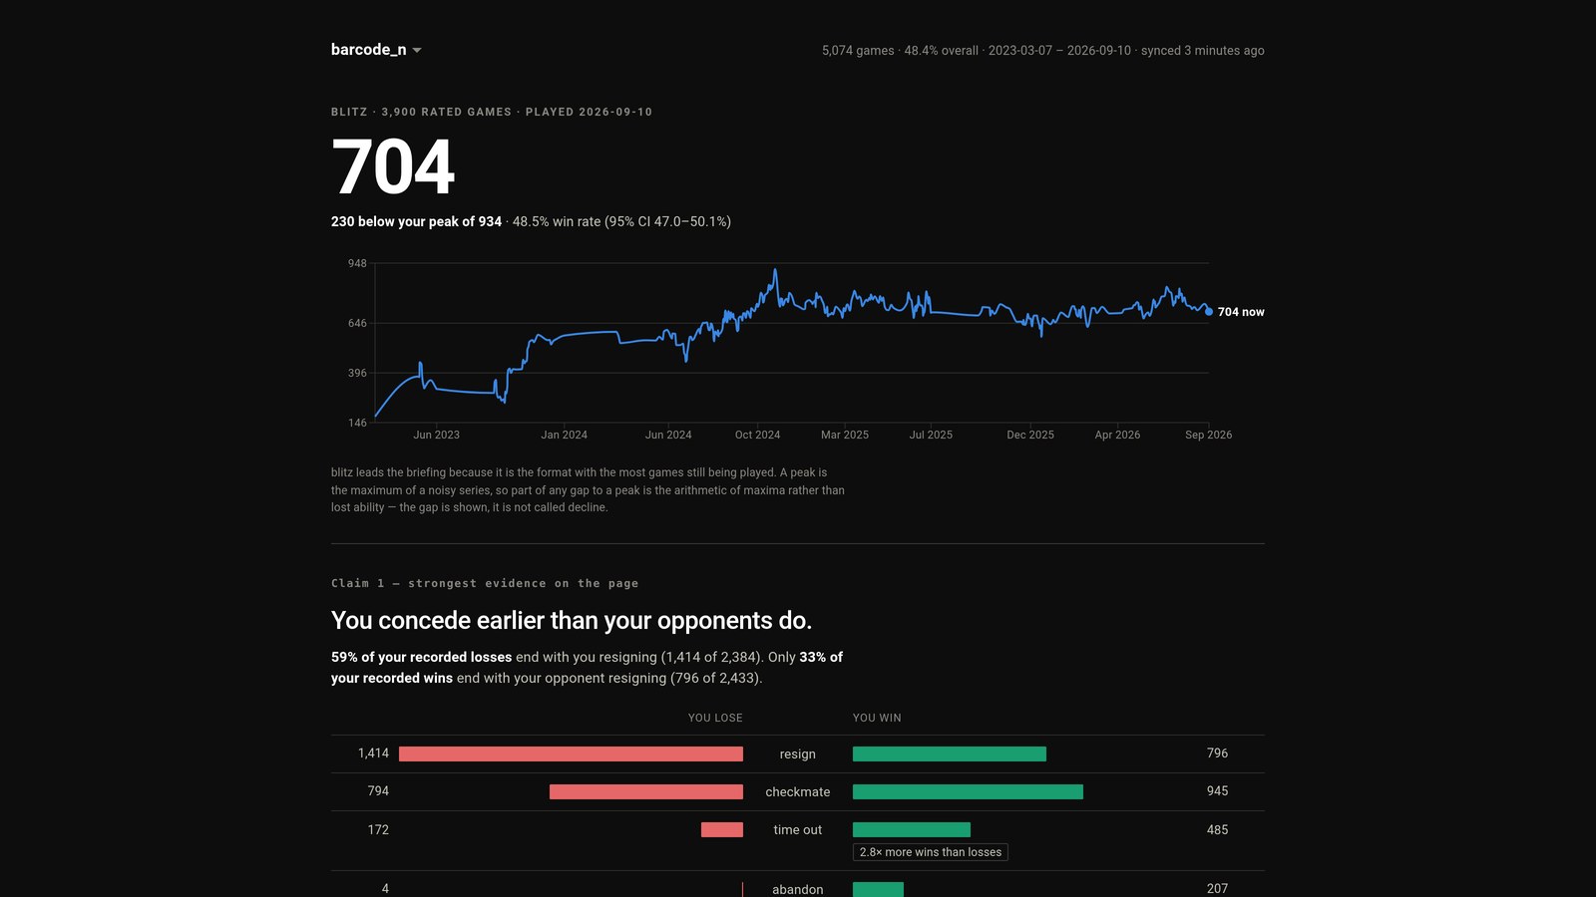This screenshot has height=897, width=1596.
Task: Click the 'Jun 2023' axis label
Action: [x=436, y=436]
